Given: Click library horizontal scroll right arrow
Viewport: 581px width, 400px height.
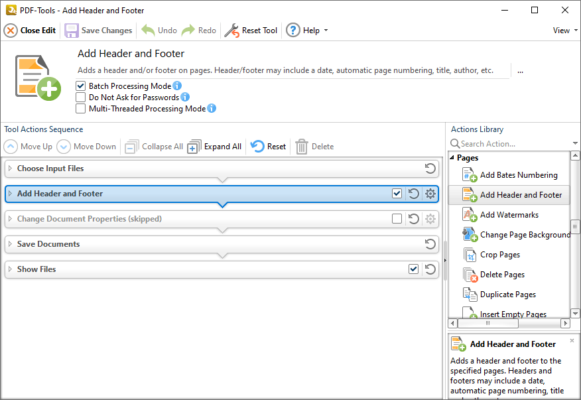Looking at the screenshot, I should (x=566, y=323).
